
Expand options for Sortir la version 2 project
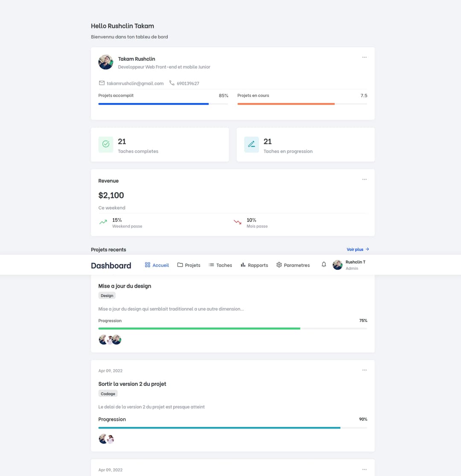(364, 370)
